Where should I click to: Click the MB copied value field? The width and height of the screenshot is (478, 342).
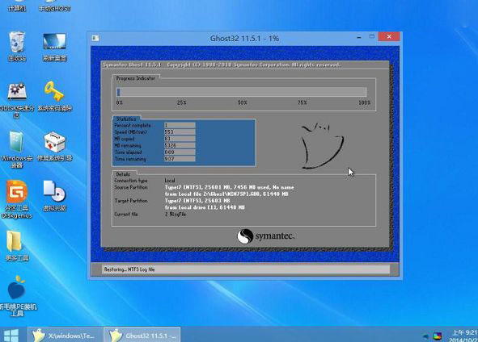tap(180, 139)
